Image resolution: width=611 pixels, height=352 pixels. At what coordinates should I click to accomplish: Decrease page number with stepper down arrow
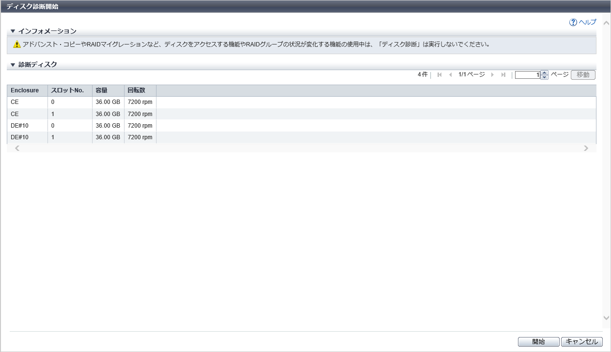point(545,77)
